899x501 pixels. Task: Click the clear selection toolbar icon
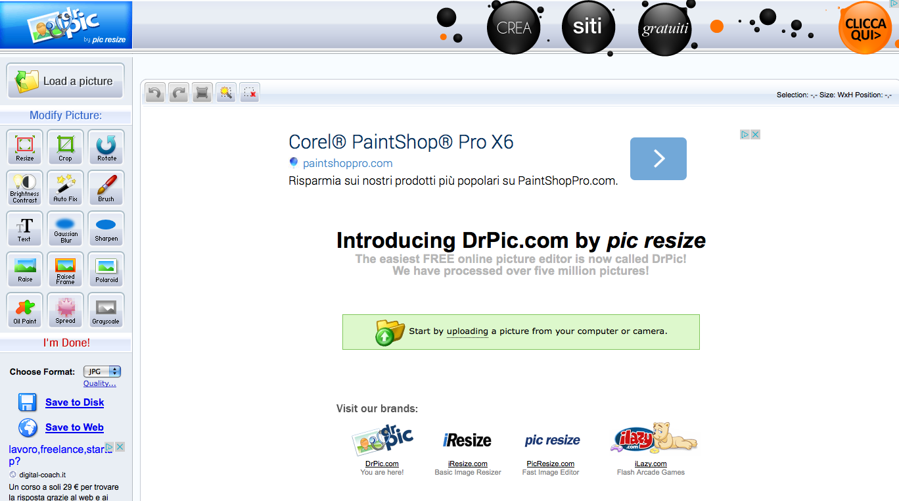pos(250,93)
